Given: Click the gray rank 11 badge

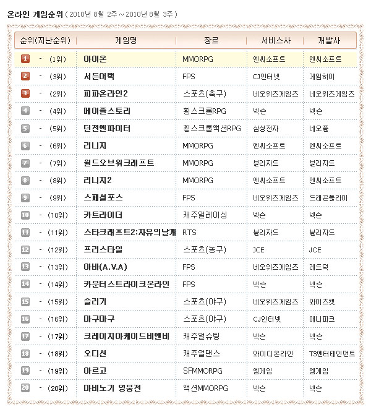Looking at the screenshot, I should (25, 232).
